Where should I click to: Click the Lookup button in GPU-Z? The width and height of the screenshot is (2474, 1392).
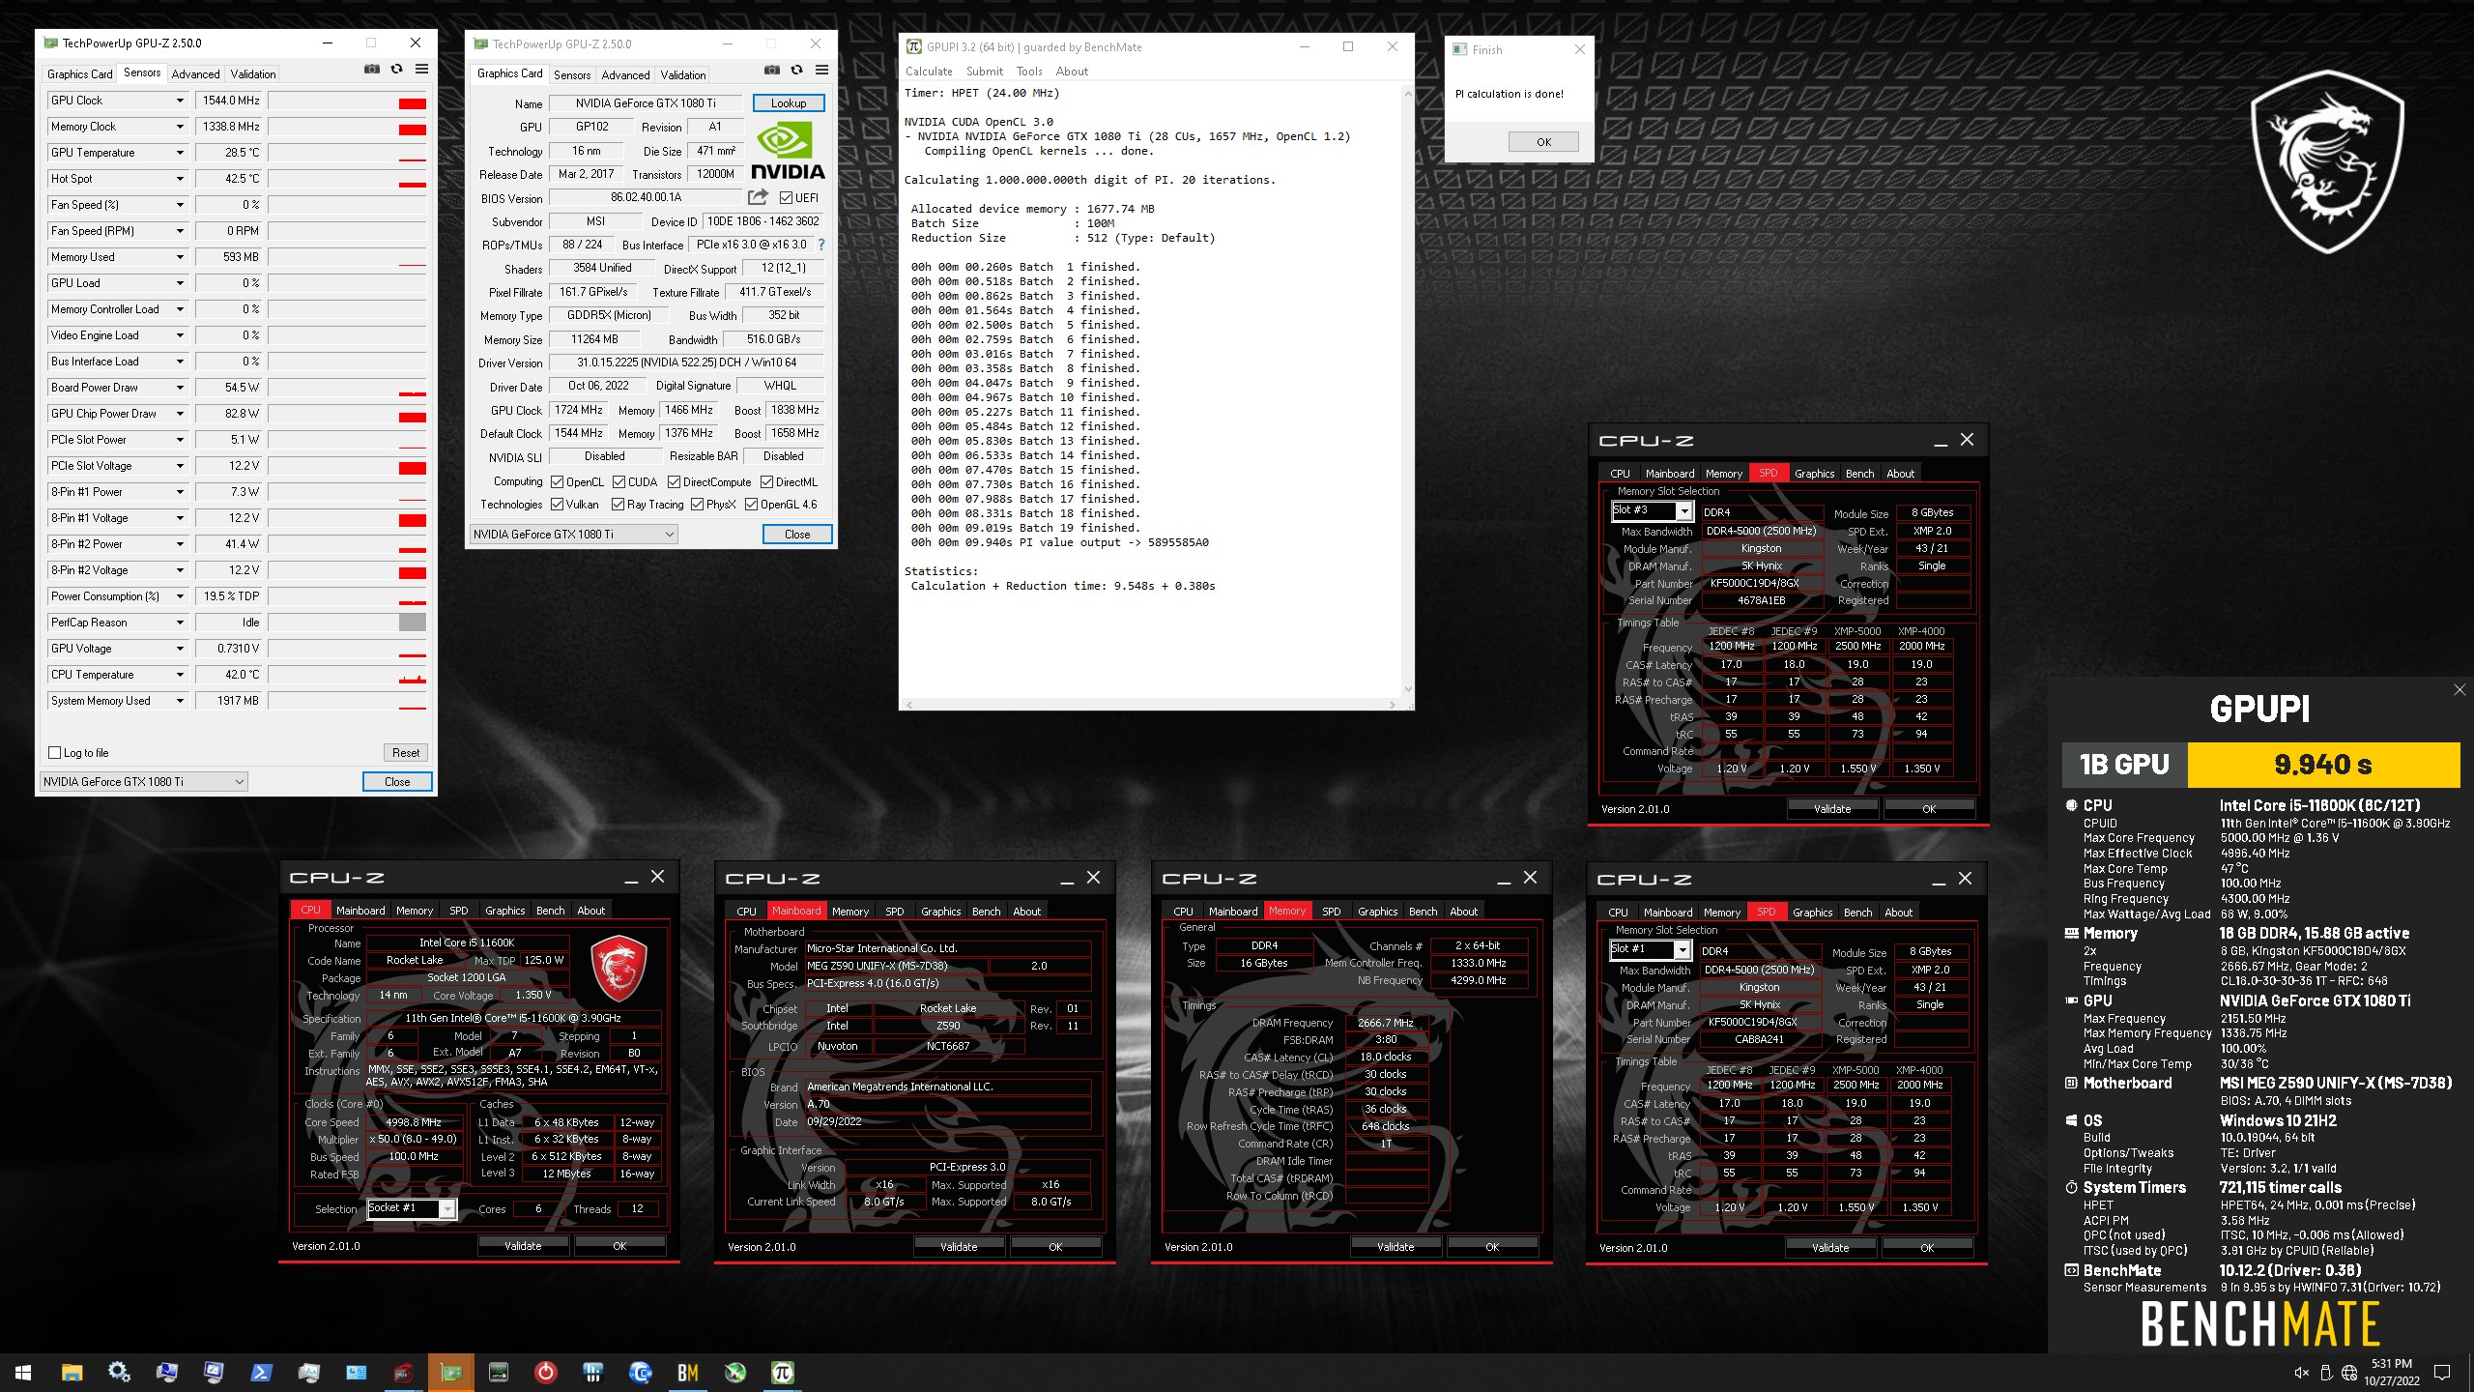coord(789,103)
